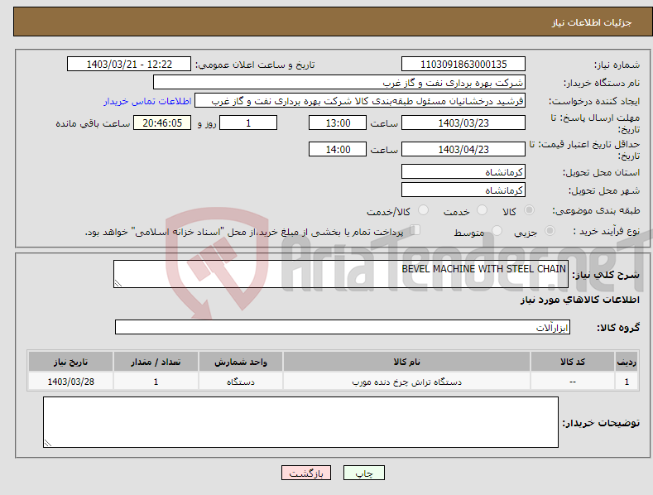This screenshot has width=653, height=495.
Task: Click the گروه کالا field showing ابزارآلات
Action: click(343, 328)
